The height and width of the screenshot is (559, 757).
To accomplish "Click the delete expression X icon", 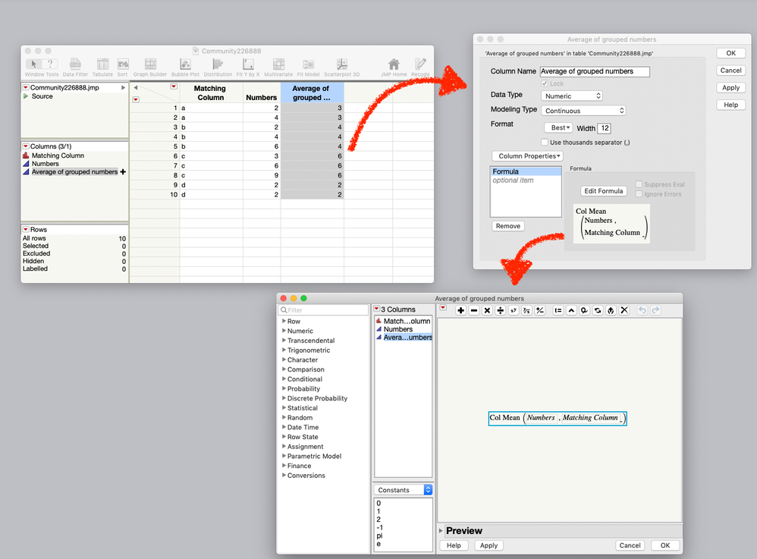I will (624, 310).
